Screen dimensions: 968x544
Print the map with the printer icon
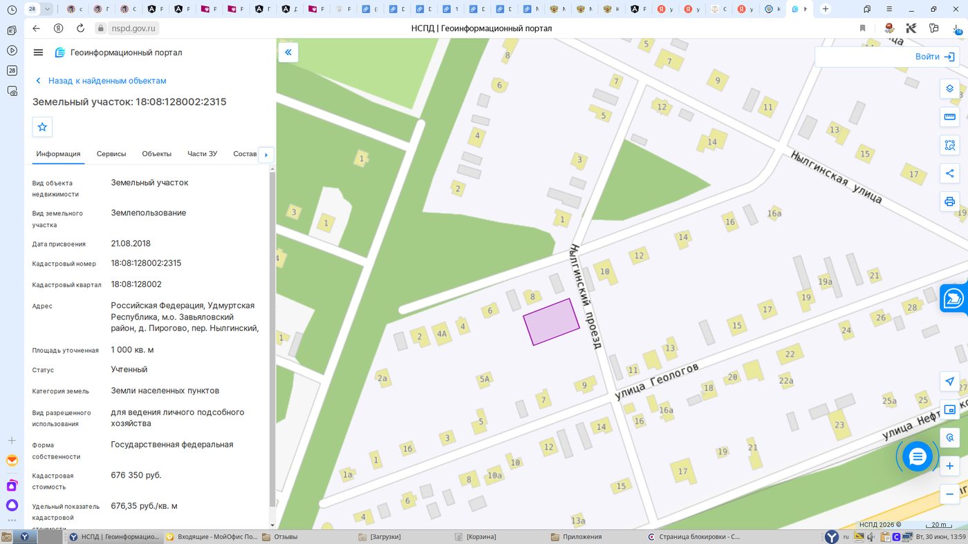coord(949,202)
